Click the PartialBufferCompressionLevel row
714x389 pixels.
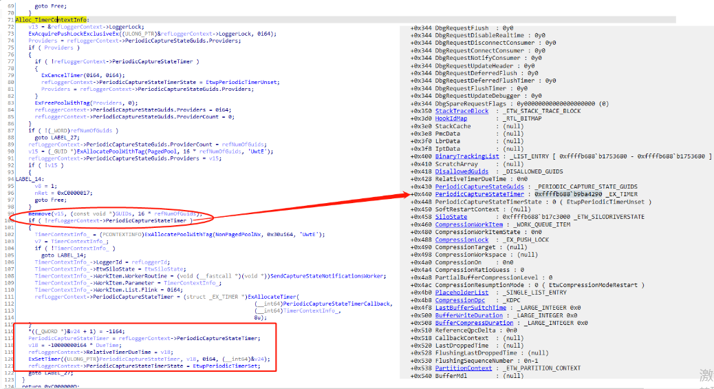(x=482, y=277)
